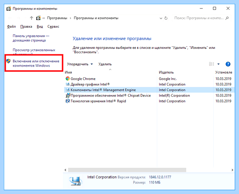Image resolution: width=239 pixels, height=194 pixels.
Task: Open the Правка menu
Action: click(x=26, y=27)
